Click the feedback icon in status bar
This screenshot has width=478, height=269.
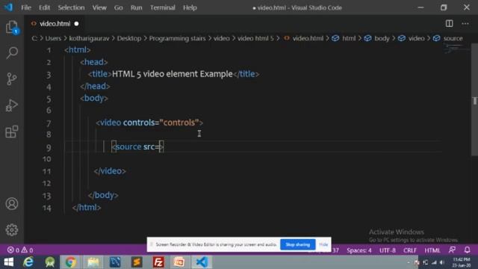point(452,250)
